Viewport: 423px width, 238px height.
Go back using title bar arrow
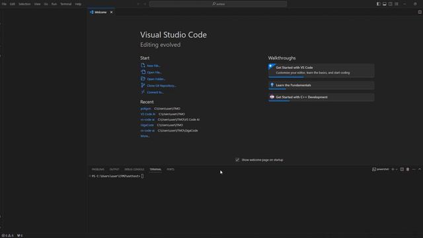coord(138,4)
